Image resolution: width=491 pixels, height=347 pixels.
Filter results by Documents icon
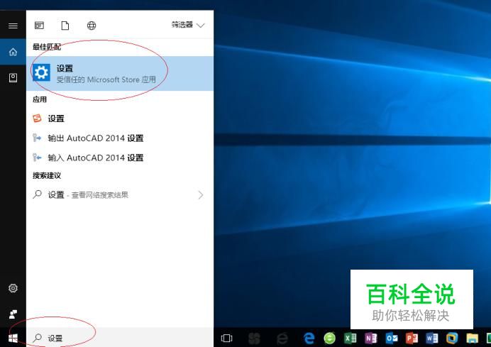(x=65, y=26)
